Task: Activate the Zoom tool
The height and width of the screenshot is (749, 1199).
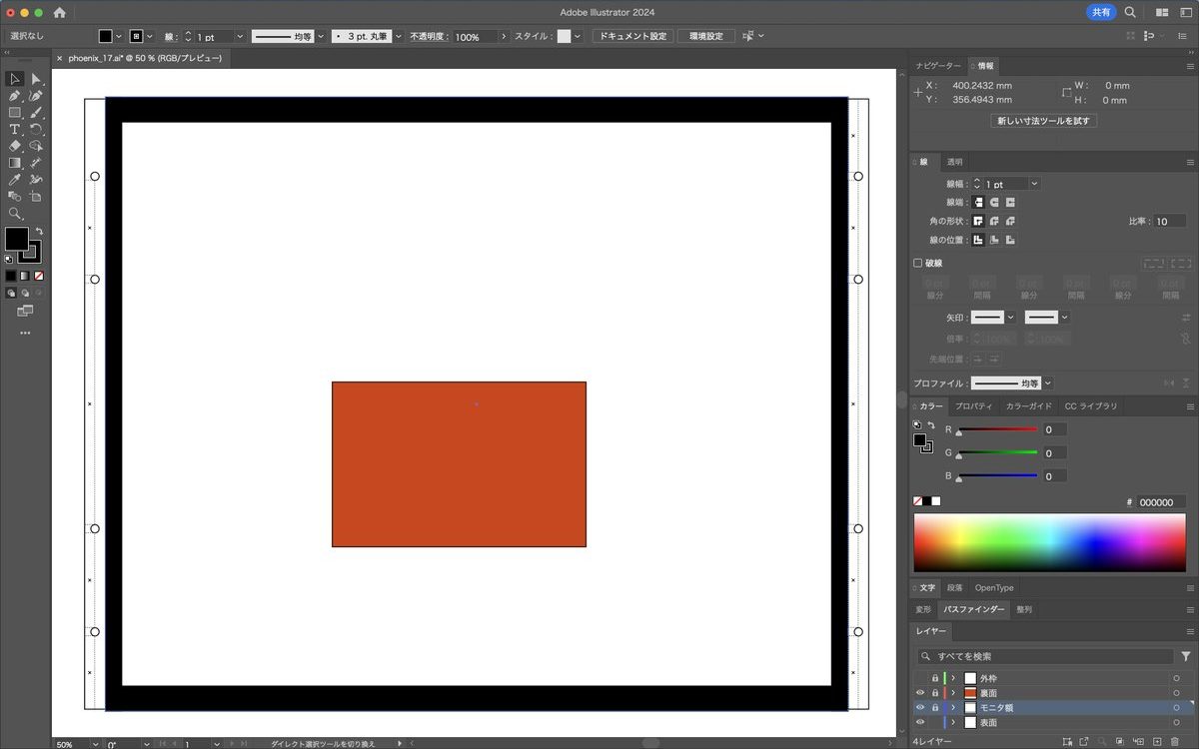Action: (15, 214)
